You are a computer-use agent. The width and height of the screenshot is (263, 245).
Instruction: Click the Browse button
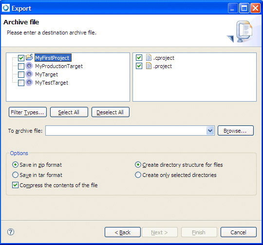click(236, 131)
